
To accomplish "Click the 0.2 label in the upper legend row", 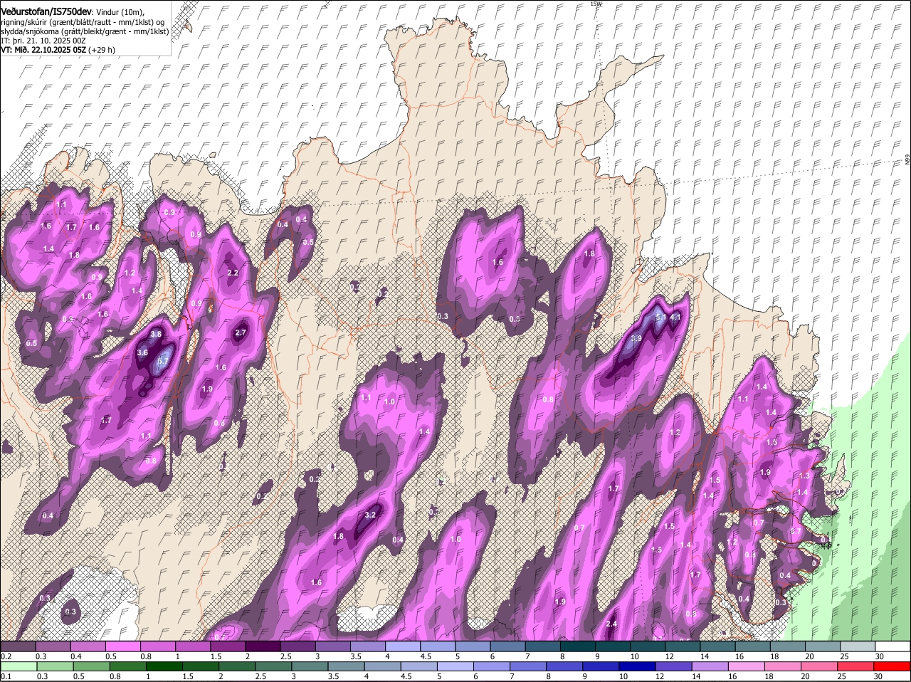I will coord(6,656).
